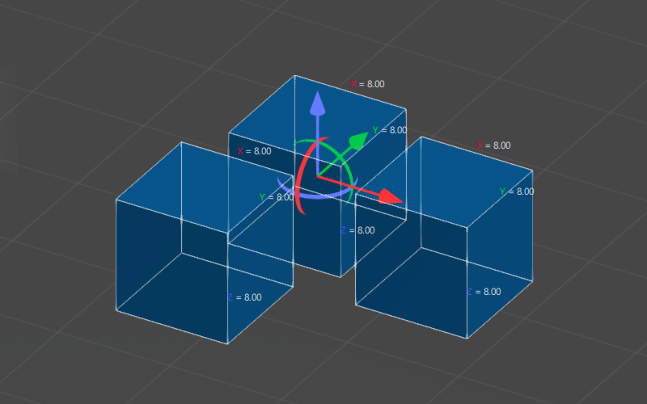Screen dimensions: 647x404
Task: Click center cube's X = 8.00 label
Action: coord(367,84)
